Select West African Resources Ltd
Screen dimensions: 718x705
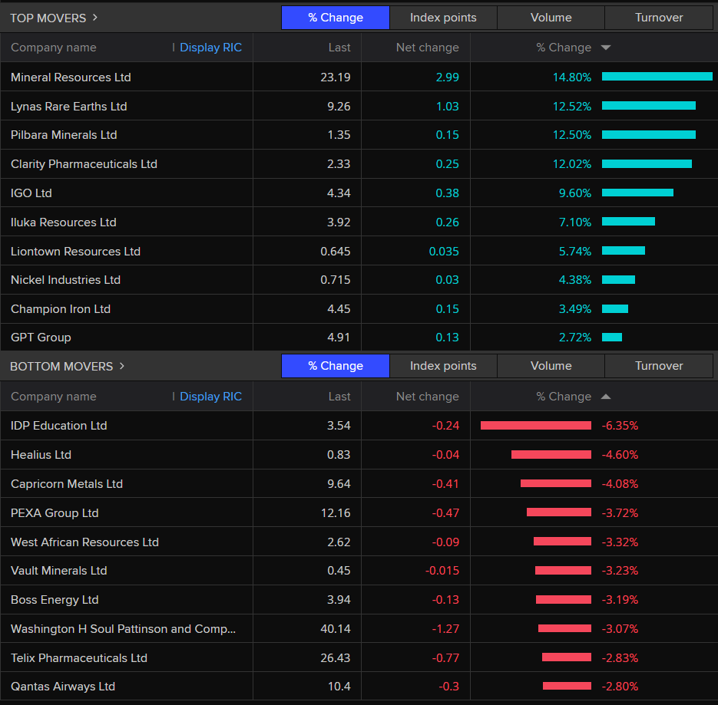coord(84,542)
